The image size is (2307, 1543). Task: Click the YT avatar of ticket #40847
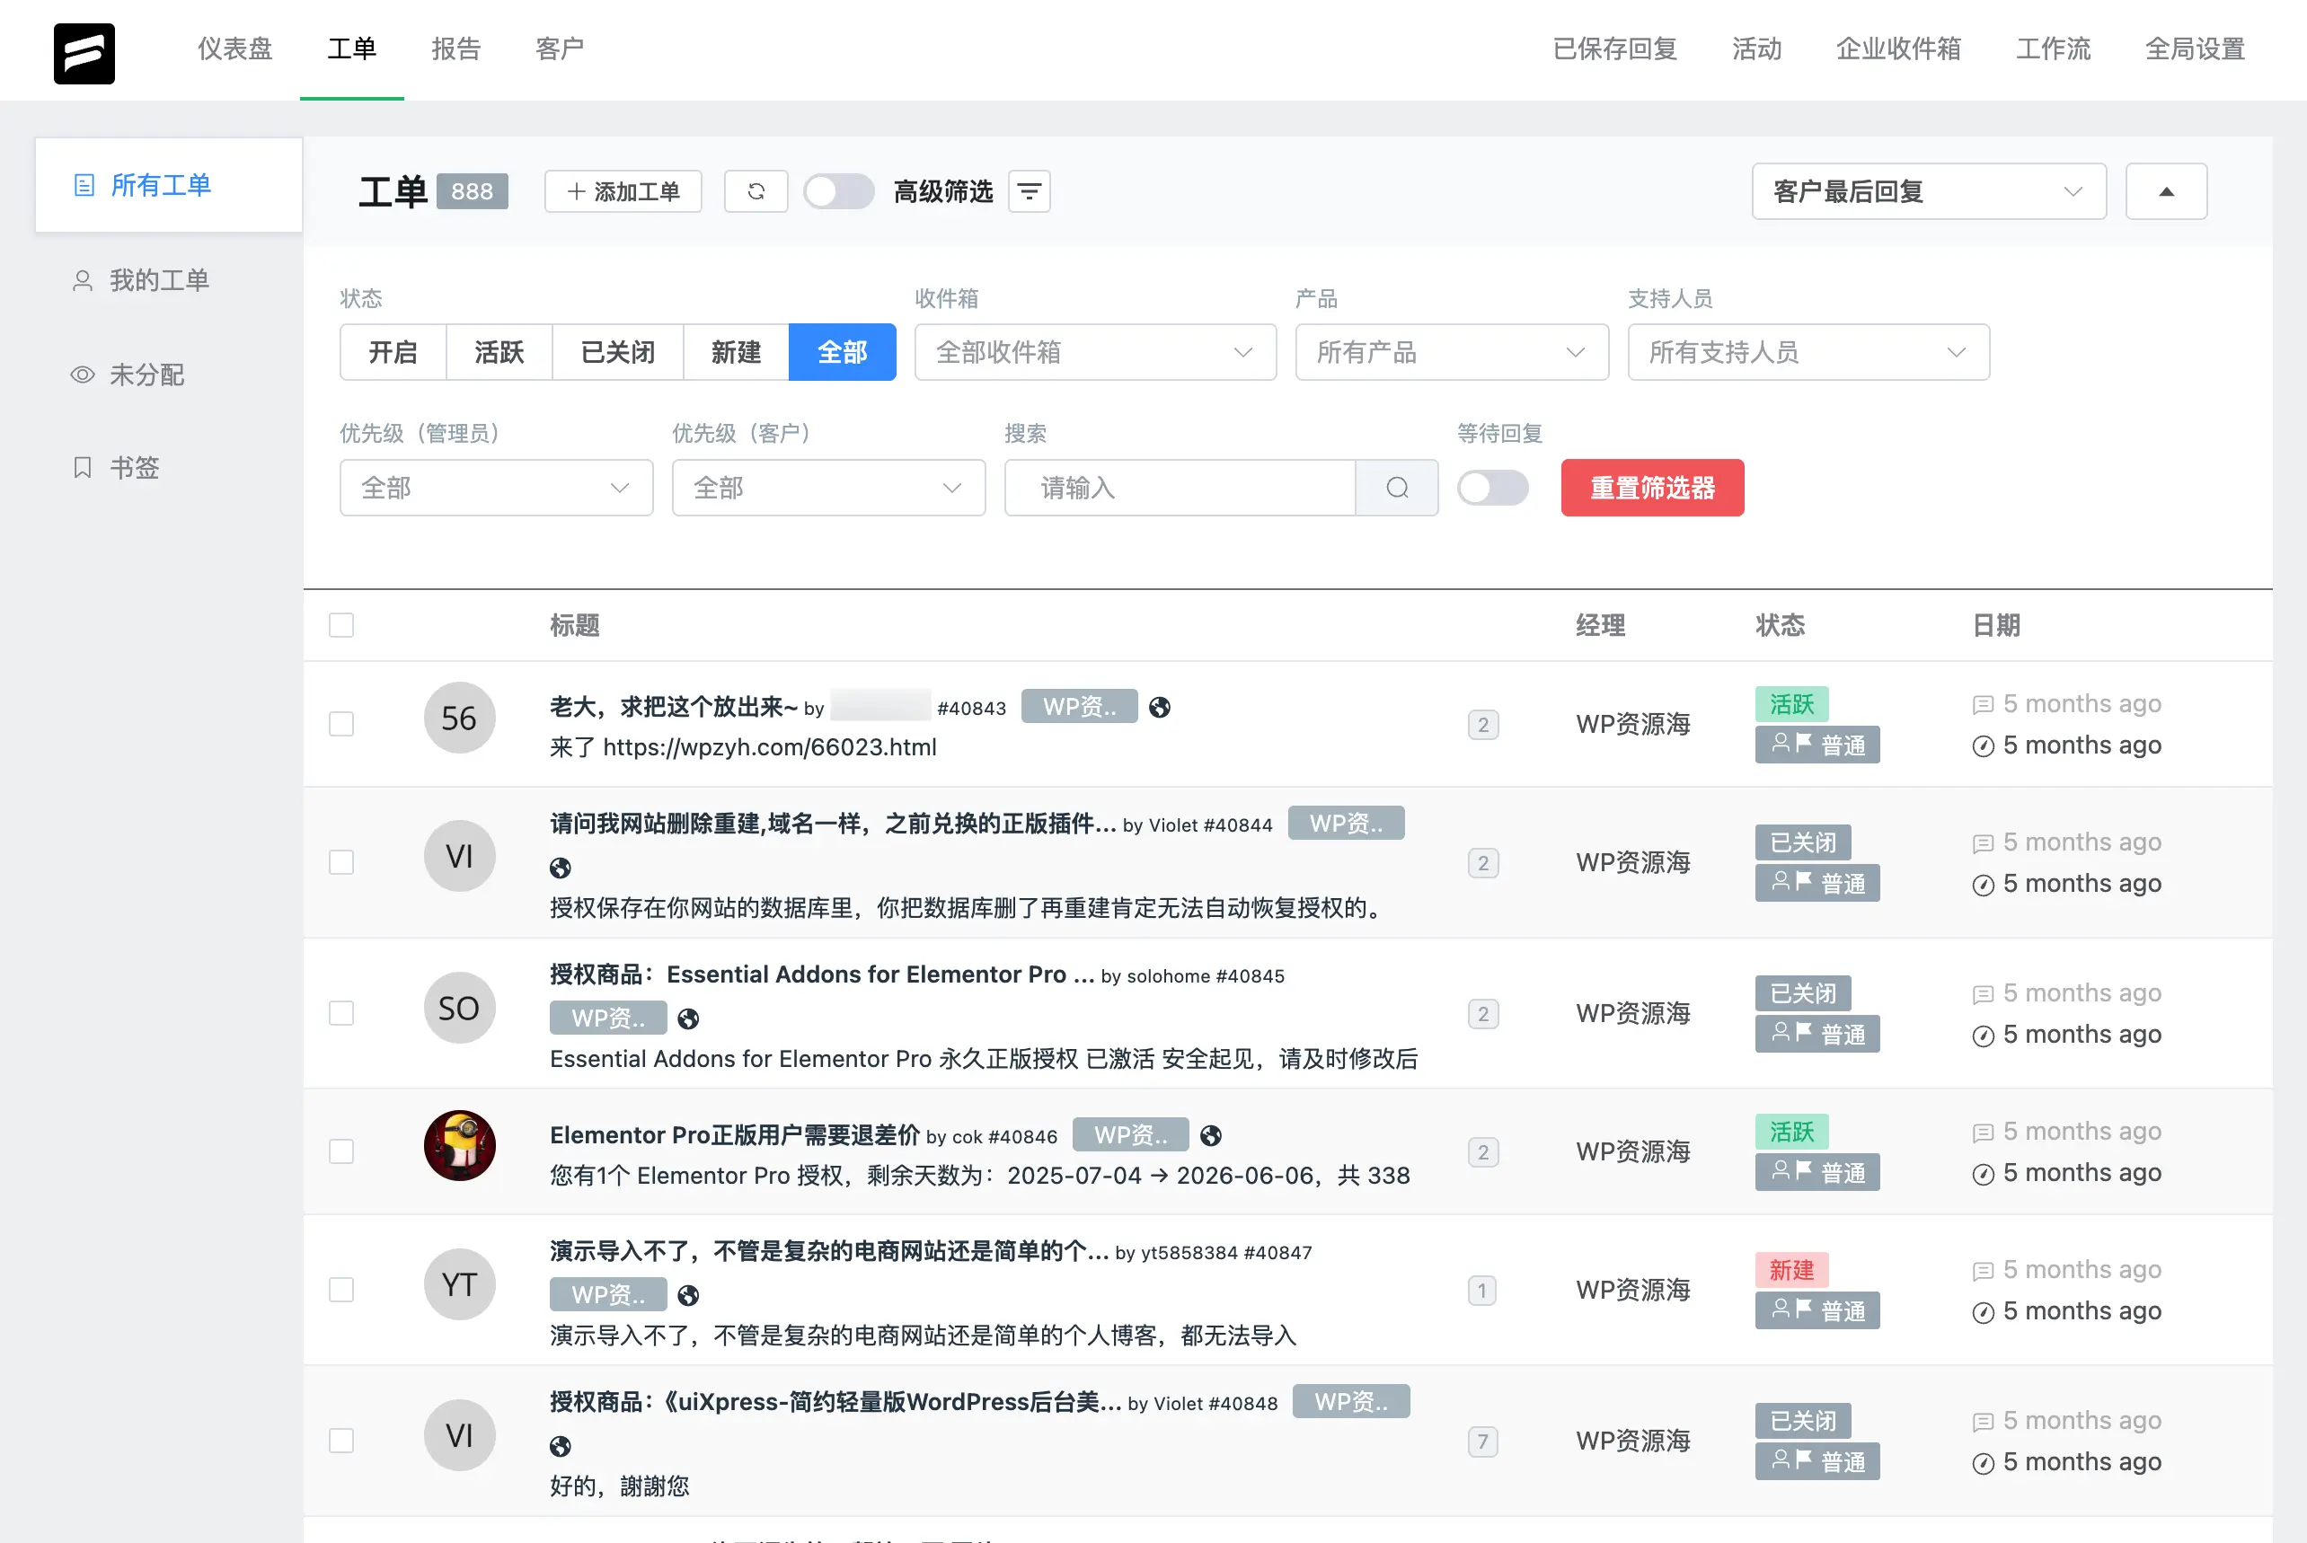(x=460, y=1284)
